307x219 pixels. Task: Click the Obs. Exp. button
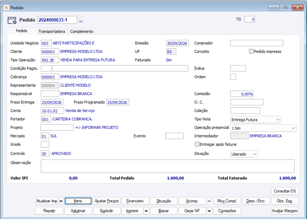pyautogui.click(x=285, y=201)
